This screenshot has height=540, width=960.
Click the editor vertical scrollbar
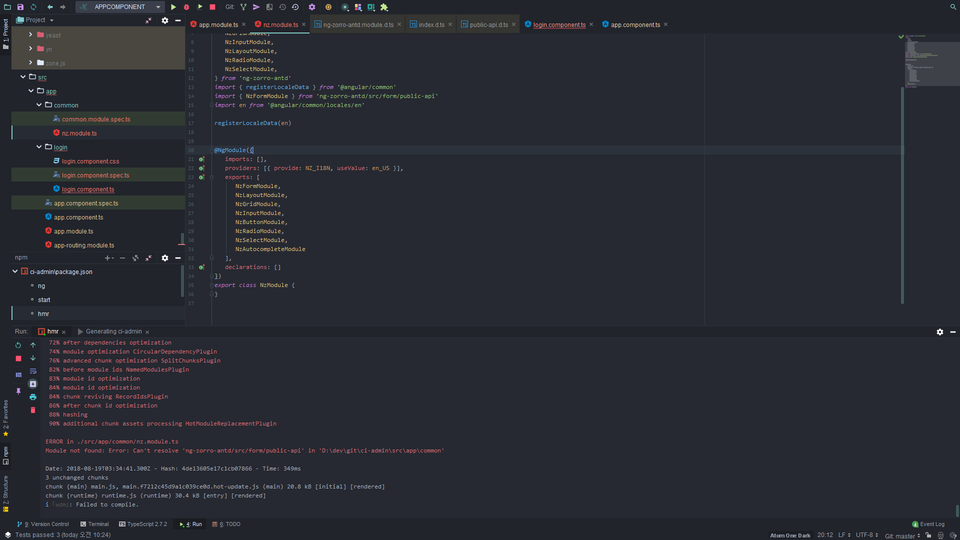point(902,195)
